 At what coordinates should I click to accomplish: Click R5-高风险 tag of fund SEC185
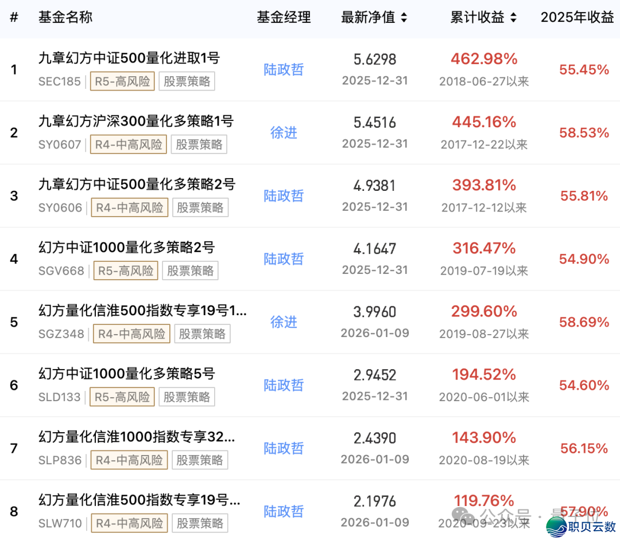[122, 81]
